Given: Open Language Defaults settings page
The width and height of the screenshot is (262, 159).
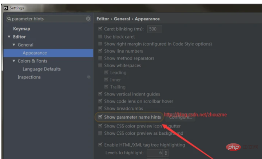Looking at the screenshot, I should pos(41,69).
